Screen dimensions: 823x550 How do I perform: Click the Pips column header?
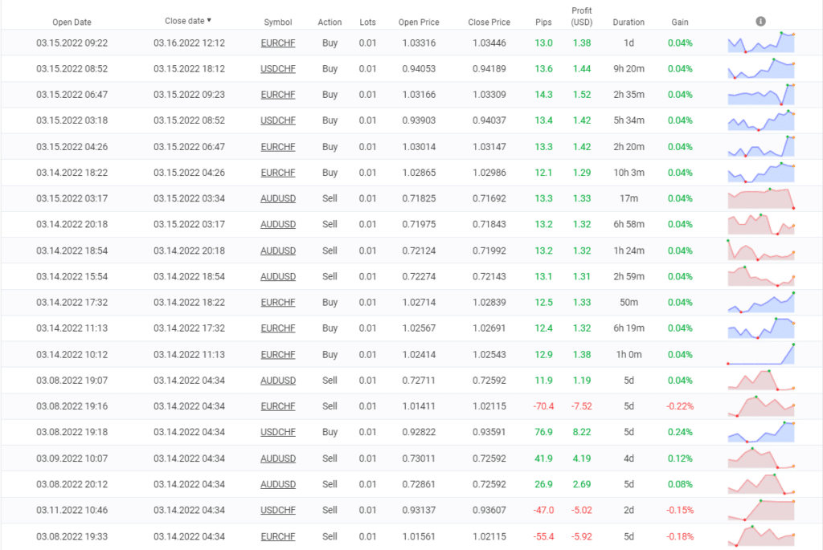pyautogui.click(x=543, y=22)
